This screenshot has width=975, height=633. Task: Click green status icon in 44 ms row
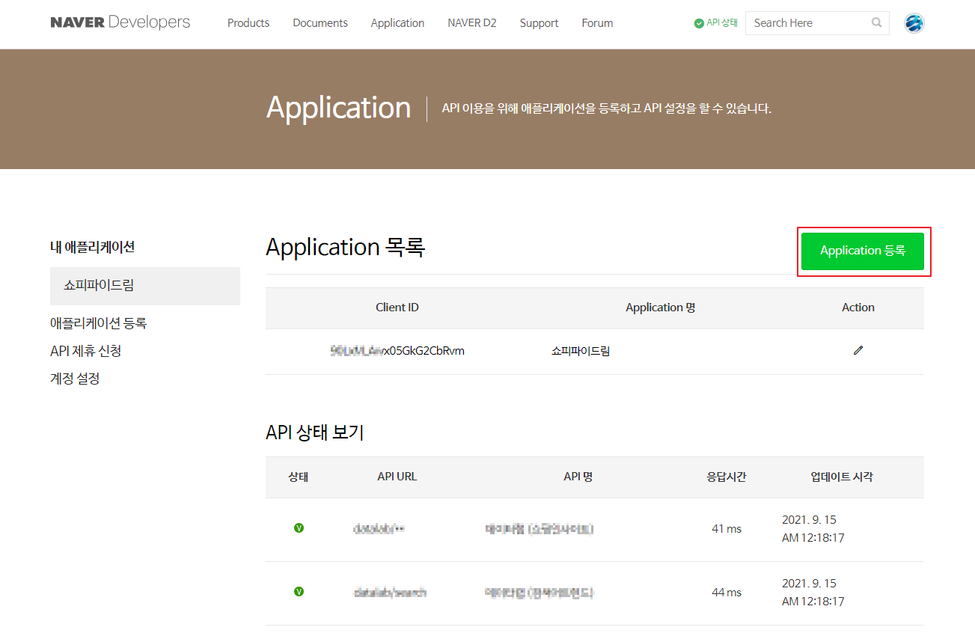point(299,592)
